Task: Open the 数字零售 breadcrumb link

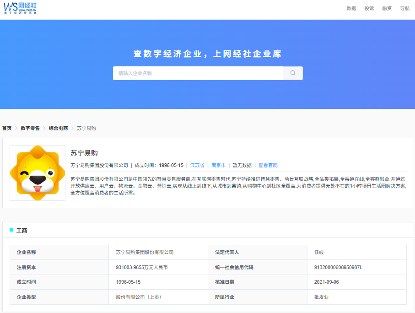Action: [x=30, y=128]
